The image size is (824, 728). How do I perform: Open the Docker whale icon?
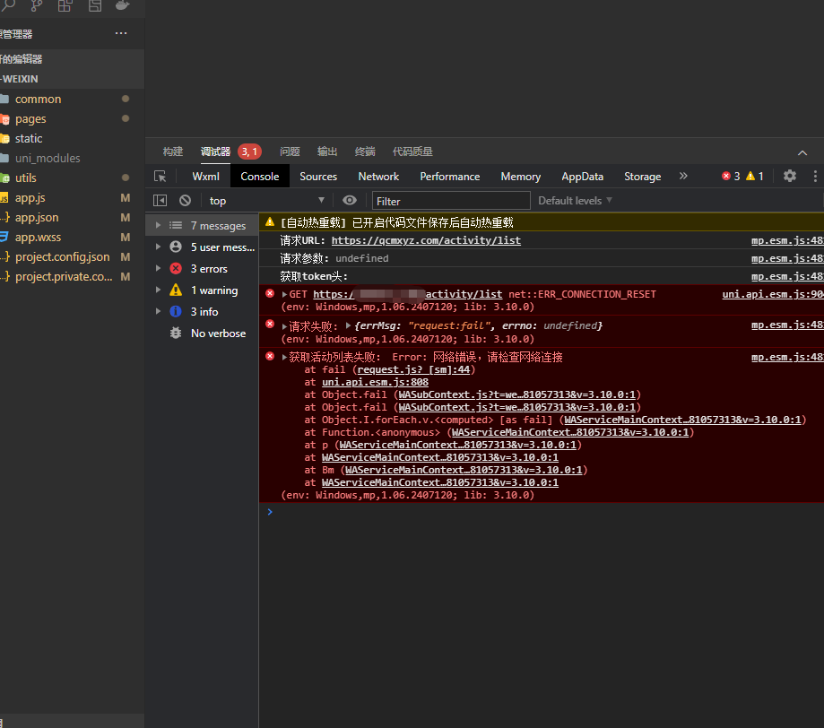coord(123,5)
